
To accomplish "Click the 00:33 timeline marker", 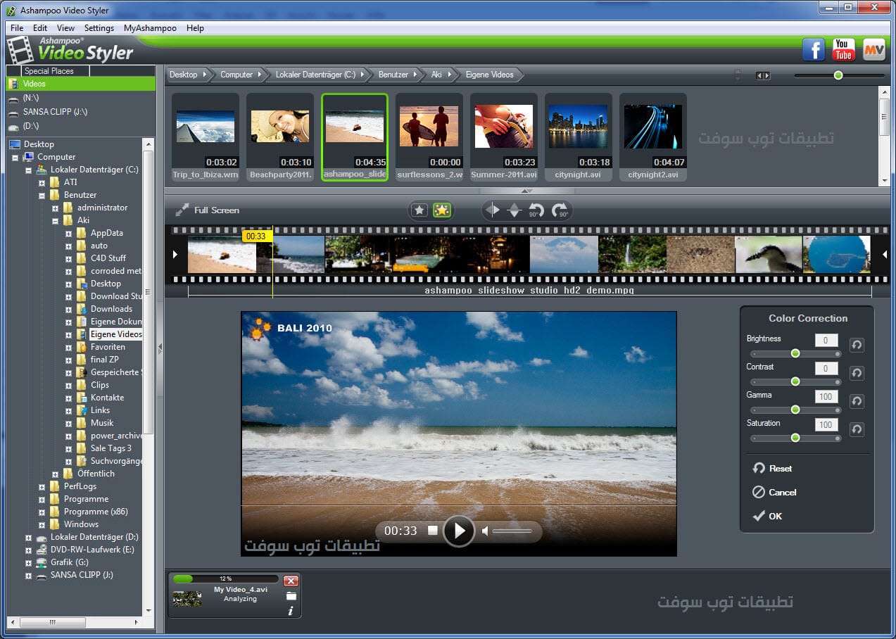I will [257, 236].
